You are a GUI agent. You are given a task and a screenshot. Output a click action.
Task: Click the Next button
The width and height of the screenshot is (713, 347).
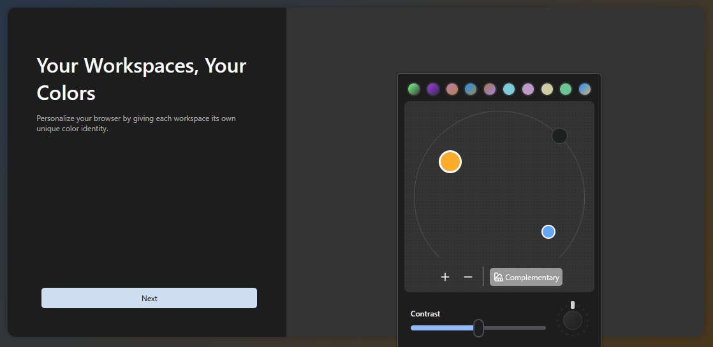(149, 298)
